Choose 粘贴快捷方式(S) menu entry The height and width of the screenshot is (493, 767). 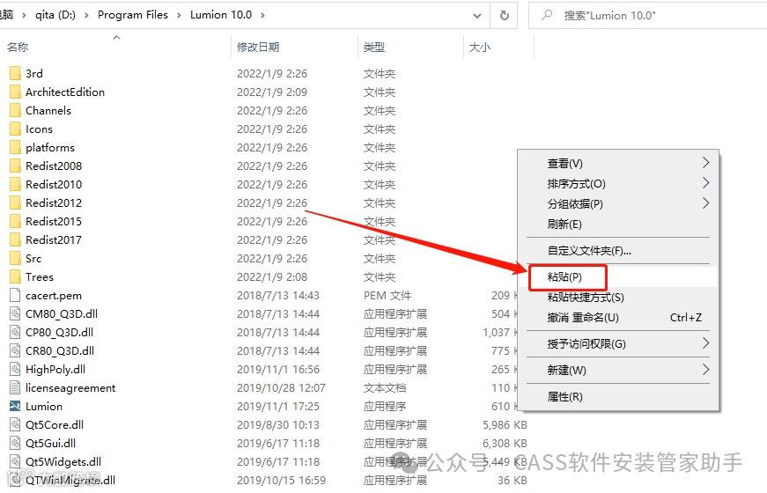(619, 297)
